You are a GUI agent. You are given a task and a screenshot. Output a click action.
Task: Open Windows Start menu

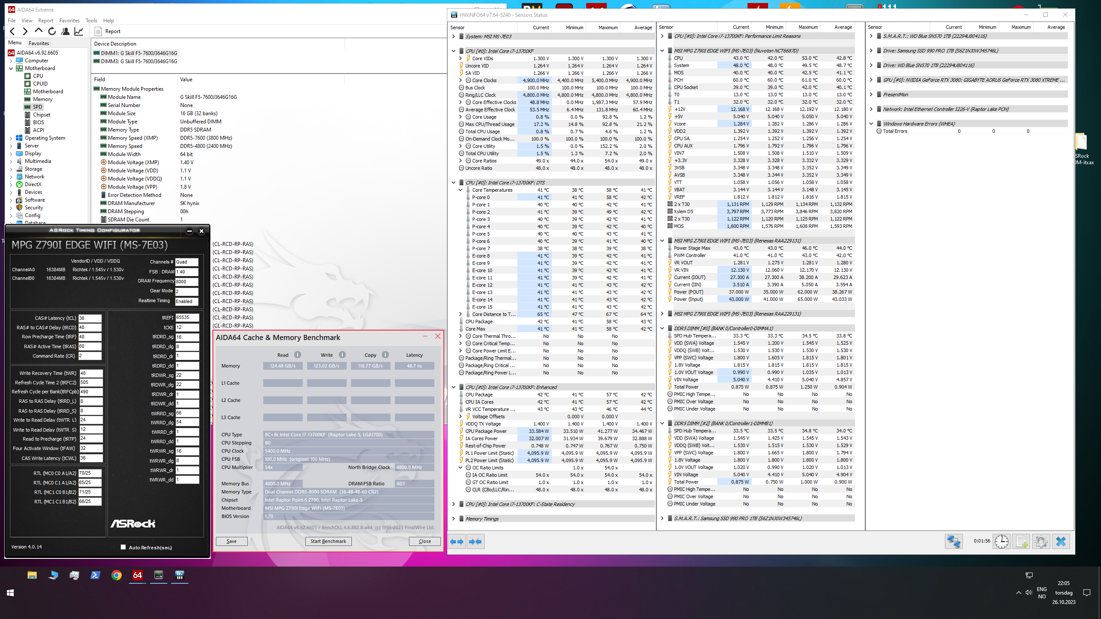pos(10,593)
